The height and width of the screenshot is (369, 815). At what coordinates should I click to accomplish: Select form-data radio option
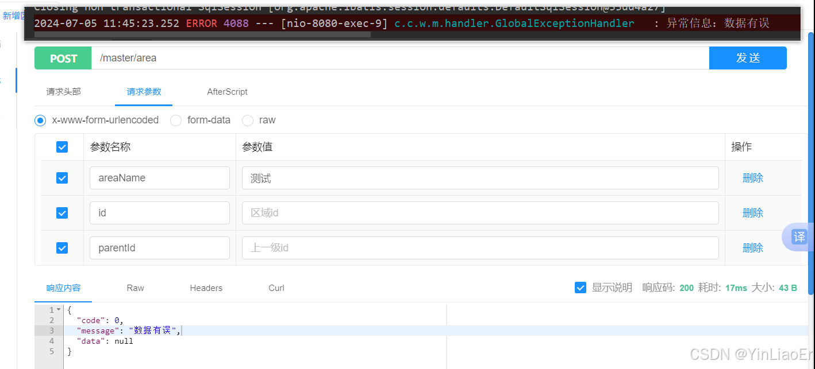pyautogui.click(x=176, y=120)
